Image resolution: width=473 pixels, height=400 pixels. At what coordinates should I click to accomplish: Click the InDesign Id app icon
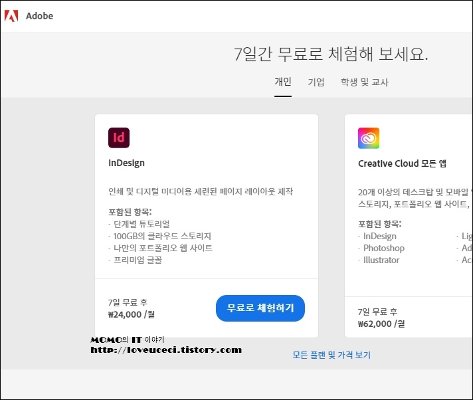(119, 138)
